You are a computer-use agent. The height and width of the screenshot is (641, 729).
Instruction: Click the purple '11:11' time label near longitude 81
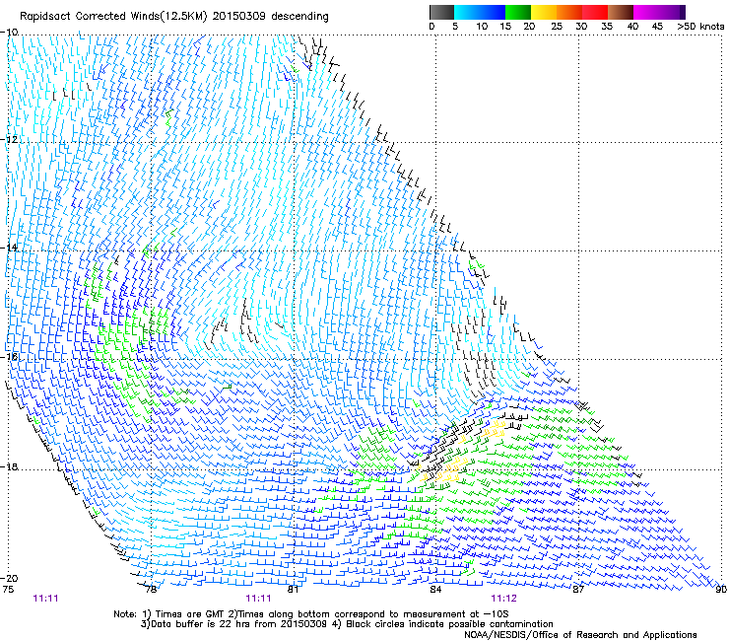[258, 599]
